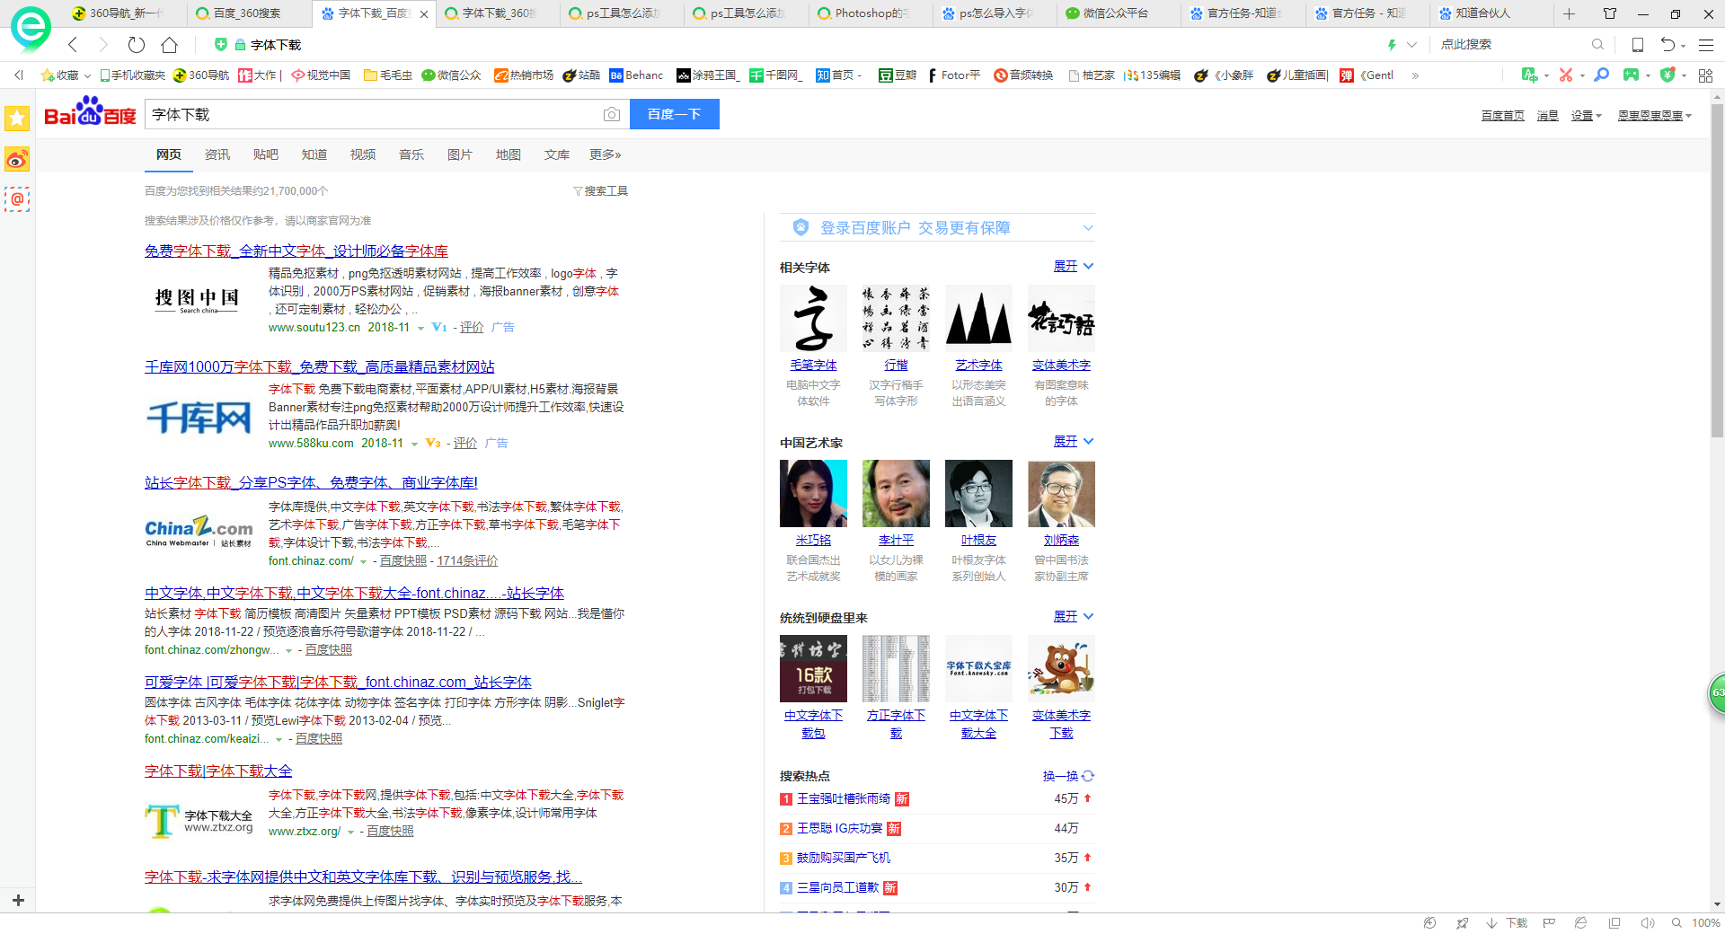Switch to the 微信公众平台 tab

tap(1115, 13)
